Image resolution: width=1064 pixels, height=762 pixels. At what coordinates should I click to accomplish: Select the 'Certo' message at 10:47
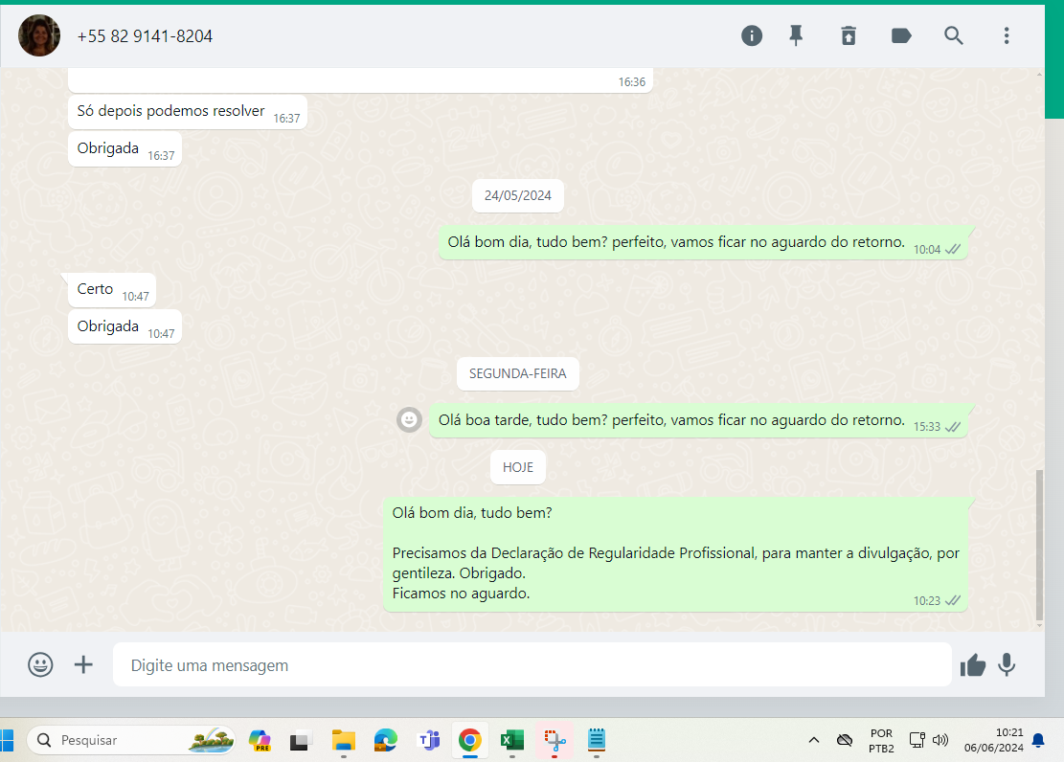[x=112, y=290]
